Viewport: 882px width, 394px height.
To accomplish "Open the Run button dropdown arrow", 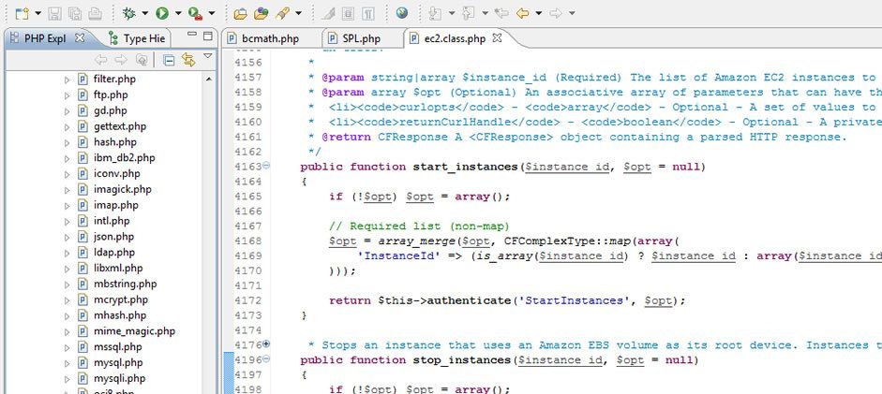I will (177, 14).
